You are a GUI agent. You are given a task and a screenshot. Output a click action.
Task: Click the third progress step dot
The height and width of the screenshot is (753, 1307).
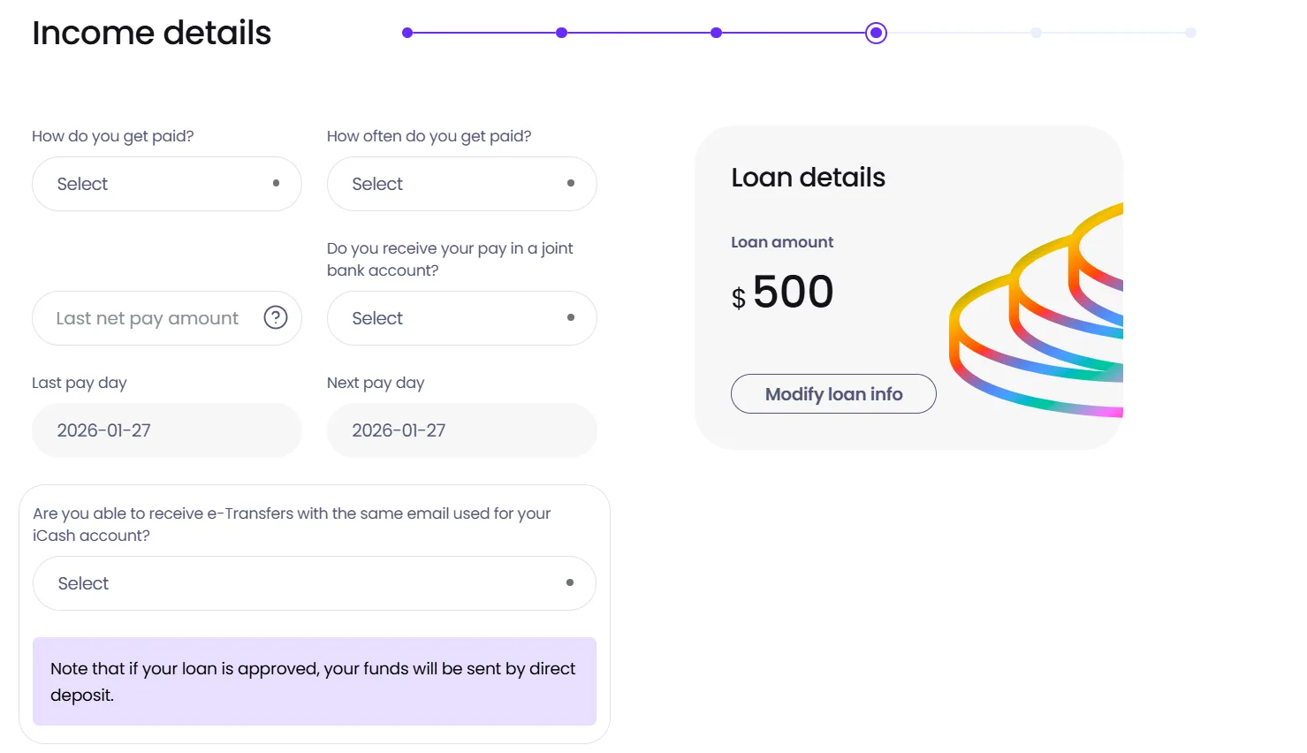point(717,33)
